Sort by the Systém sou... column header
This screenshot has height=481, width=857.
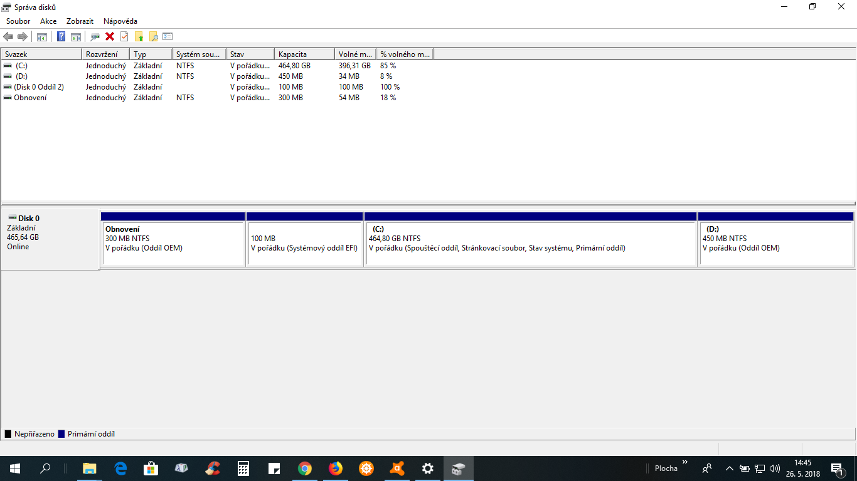pos(199,54)
